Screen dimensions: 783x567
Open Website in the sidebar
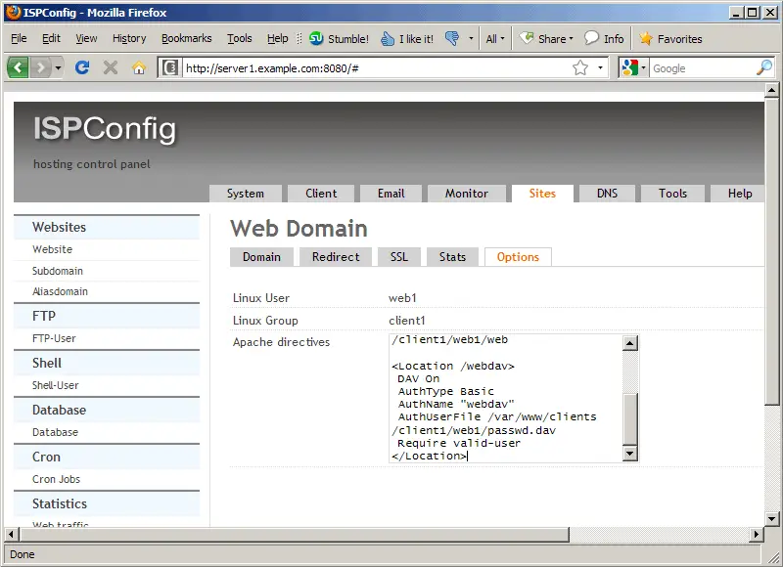click(x=53, y=249)
